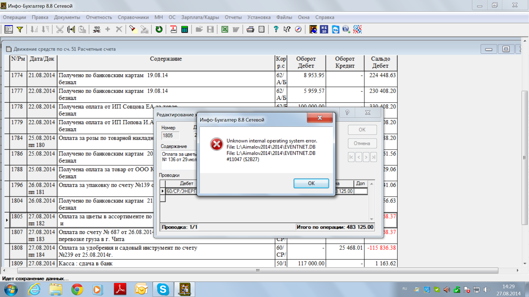Viewport: 529px width, 297px height.
Task: Click the ? help button in edit dialog title
Action: click(x=347, y=112)
